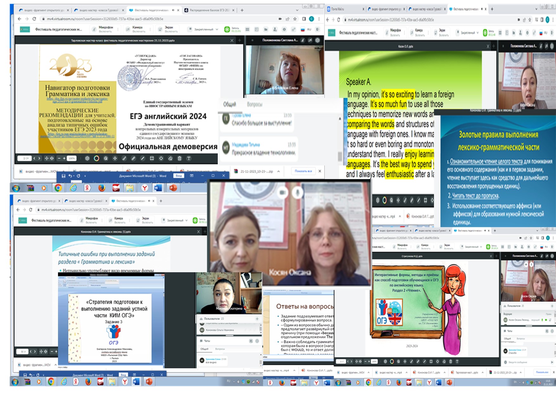Screen dimensions: 556x393
Task: Open Вопросы chat tab in Стригункова window
Action: (x=520, y=338)
